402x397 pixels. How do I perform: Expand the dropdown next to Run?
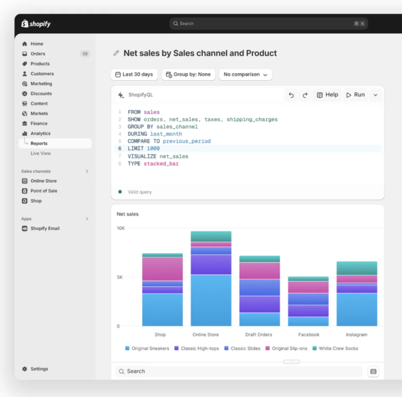(x=375, y=95)
